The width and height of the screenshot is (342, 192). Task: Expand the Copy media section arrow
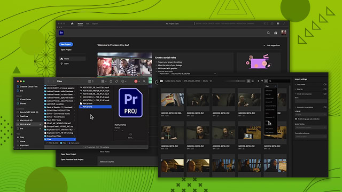296,84
